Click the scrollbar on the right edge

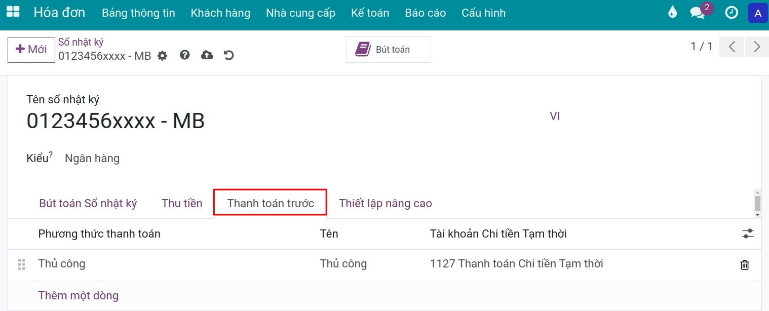[x=758, y=203]
